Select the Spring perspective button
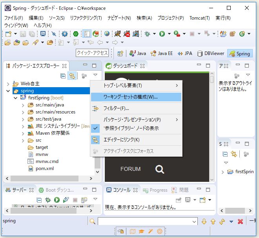This screenshot has width=259, height=238. 240,53
